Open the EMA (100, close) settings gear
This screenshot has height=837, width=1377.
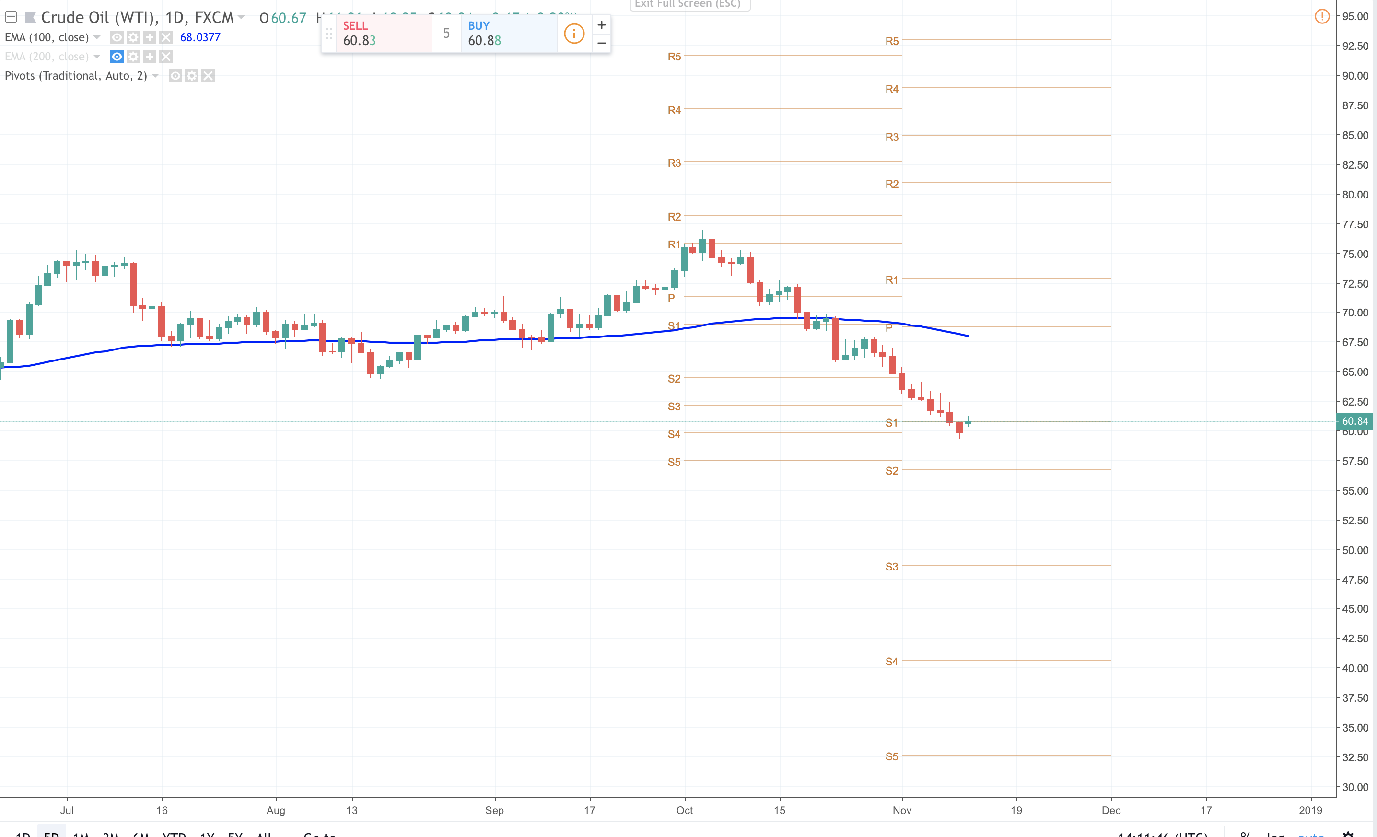point(133,37)
